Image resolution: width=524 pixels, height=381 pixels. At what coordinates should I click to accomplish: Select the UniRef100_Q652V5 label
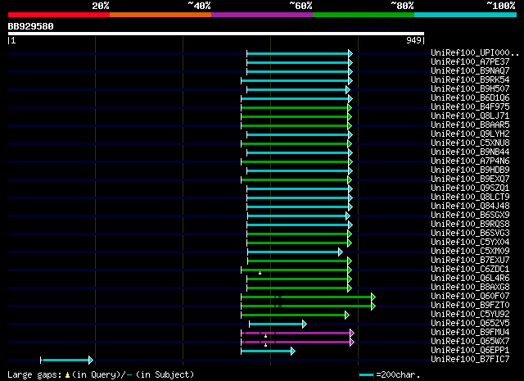470,324
